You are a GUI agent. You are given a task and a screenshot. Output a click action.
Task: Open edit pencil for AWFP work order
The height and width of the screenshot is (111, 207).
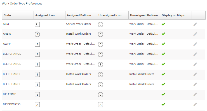[x=195, y=44]
